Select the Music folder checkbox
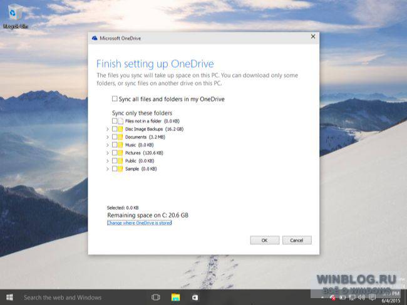The image size is (407, 305). 115,145
